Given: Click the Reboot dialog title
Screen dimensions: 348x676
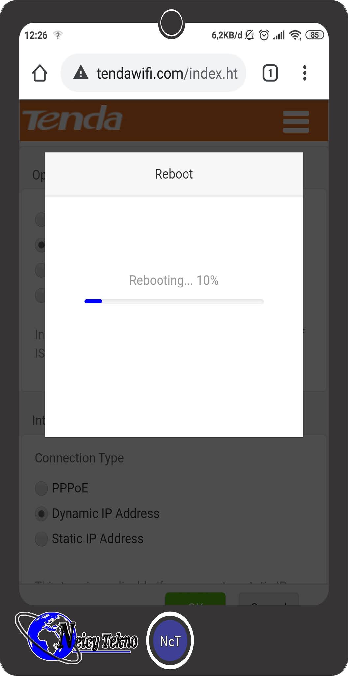Looking at the screenshot, I should tap(174, 174).
